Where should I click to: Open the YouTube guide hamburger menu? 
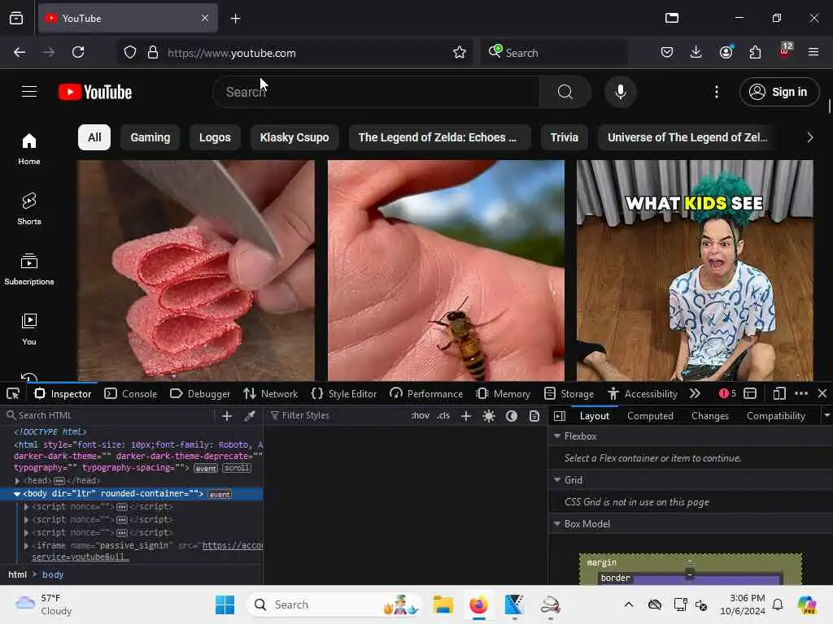pos(29,92)
